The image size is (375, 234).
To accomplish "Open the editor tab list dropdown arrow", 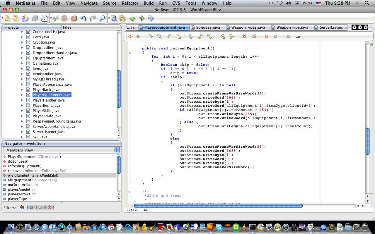I will click(x=366, y=27).
